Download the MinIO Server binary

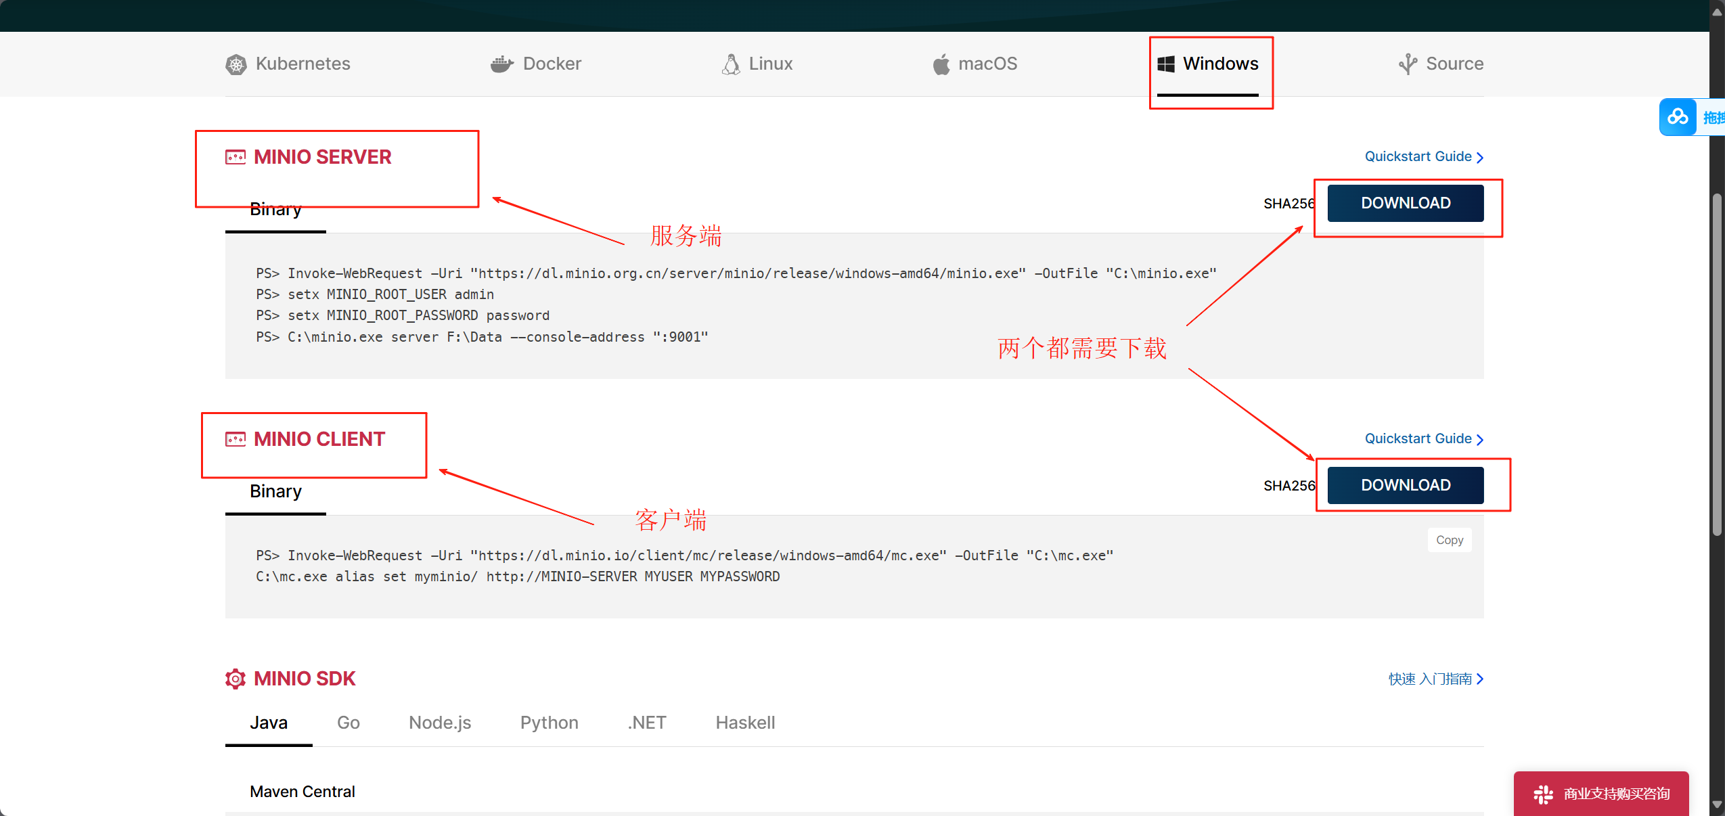1405,203
